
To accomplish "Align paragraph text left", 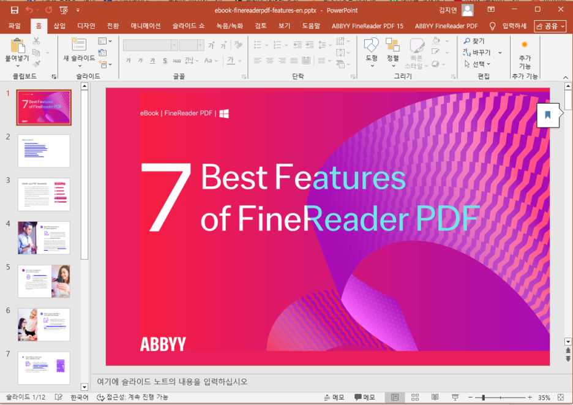I will click(258, 61).
